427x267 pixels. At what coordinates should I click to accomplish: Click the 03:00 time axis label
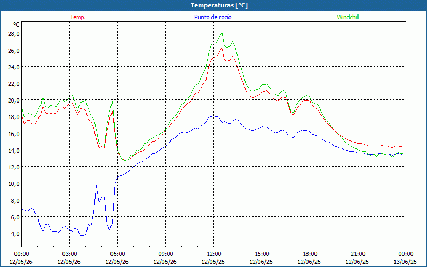[x=69, y=254]
